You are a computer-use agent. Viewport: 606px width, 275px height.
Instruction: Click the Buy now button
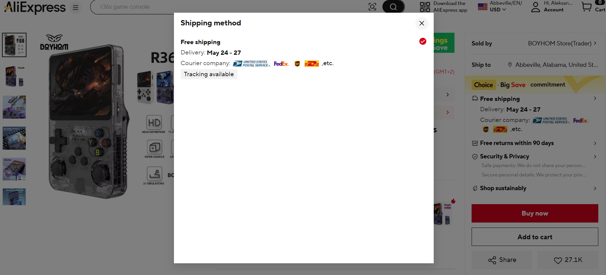(535, 213)
